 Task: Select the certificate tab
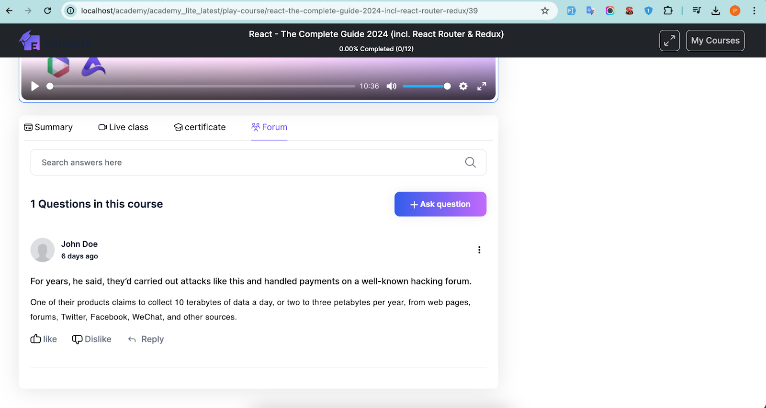pyautogui.click(x=200, y=127)
